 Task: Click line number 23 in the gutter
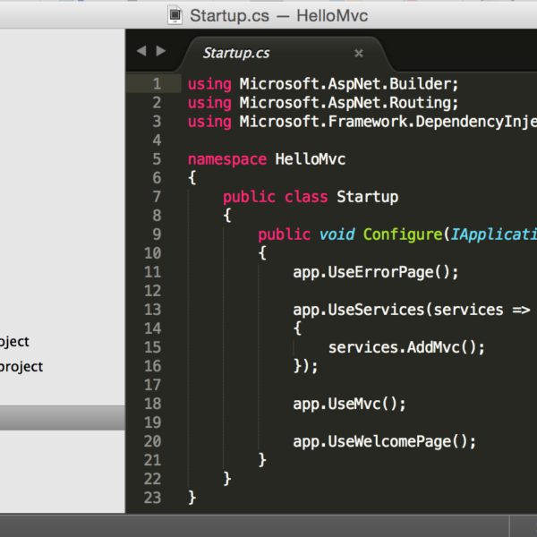click(x=151, y=497)
